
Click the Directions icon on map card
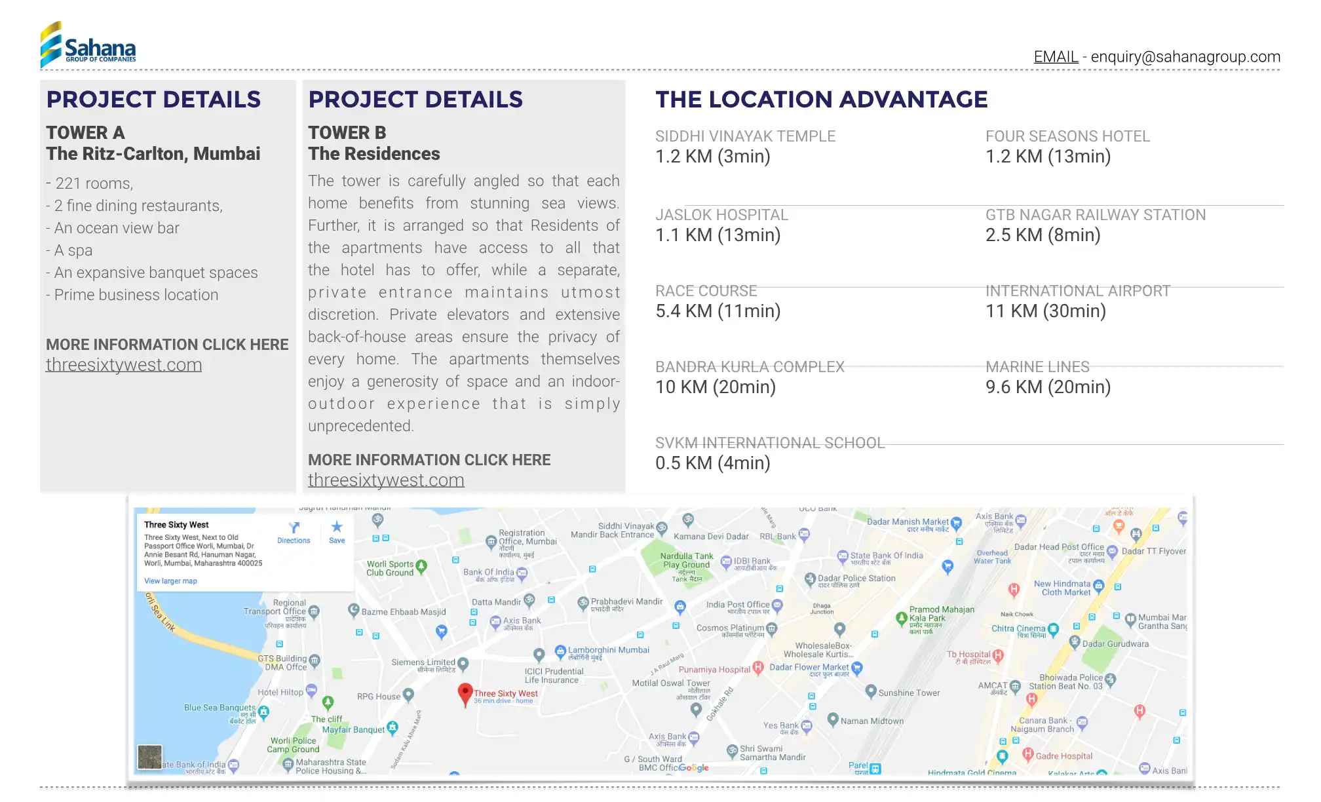pos(294,528)
